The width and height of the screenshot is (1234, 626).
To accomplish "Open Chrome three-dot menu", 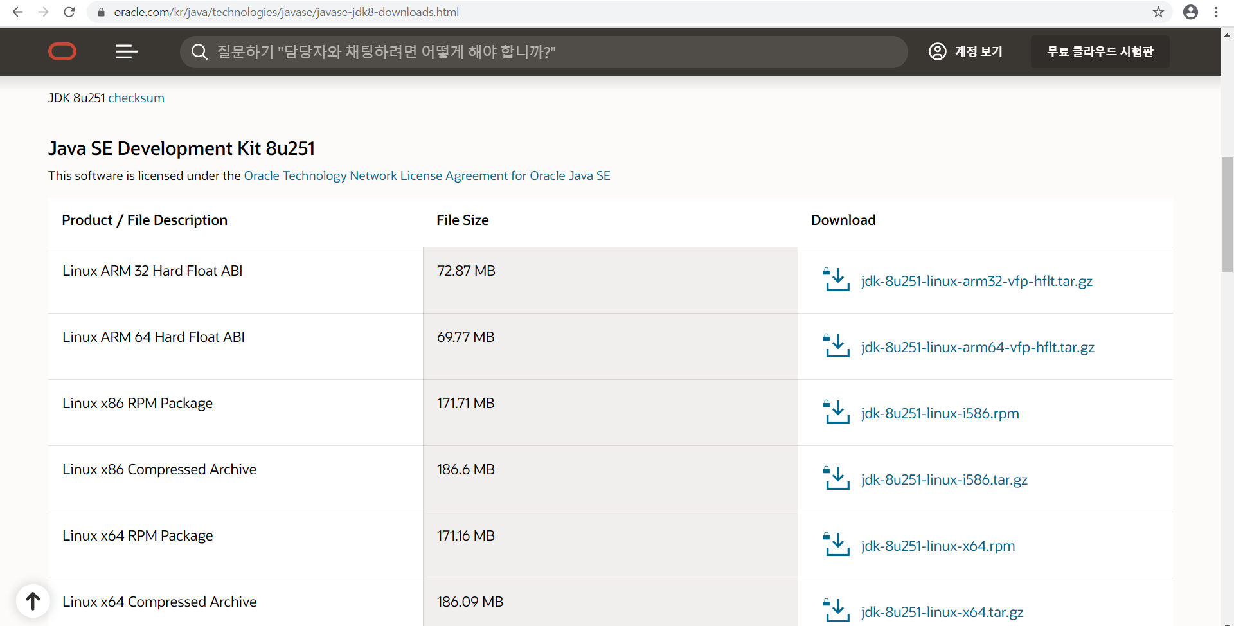I will 1216,12.
